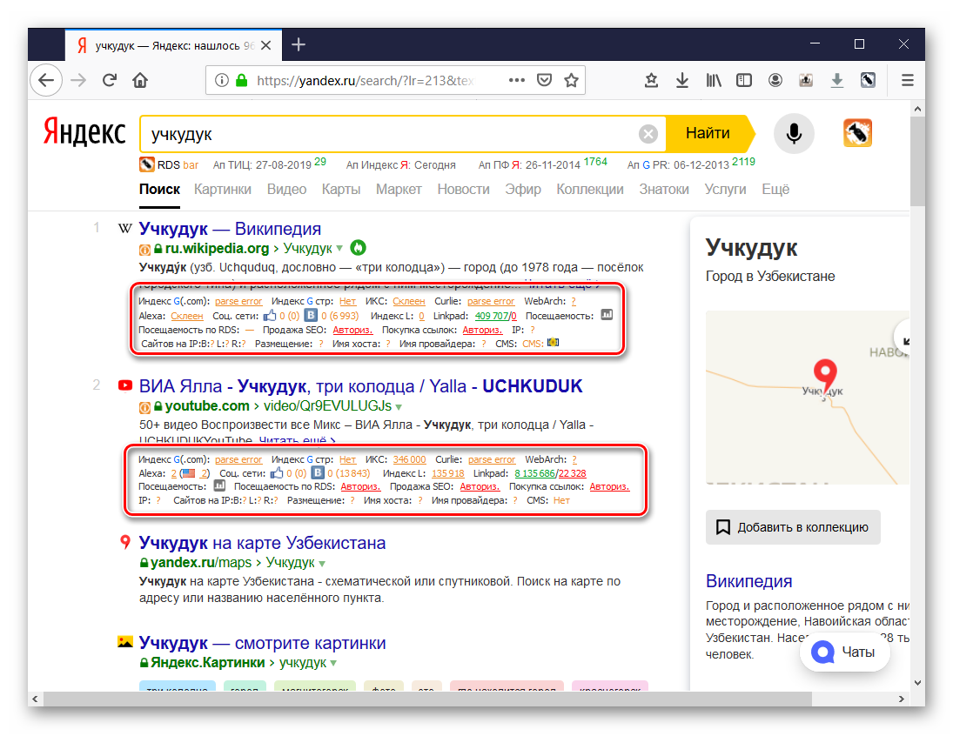Screen dimensions: 953x736
Task: Save the page to Pocket
Action: [x=544, y=80]
